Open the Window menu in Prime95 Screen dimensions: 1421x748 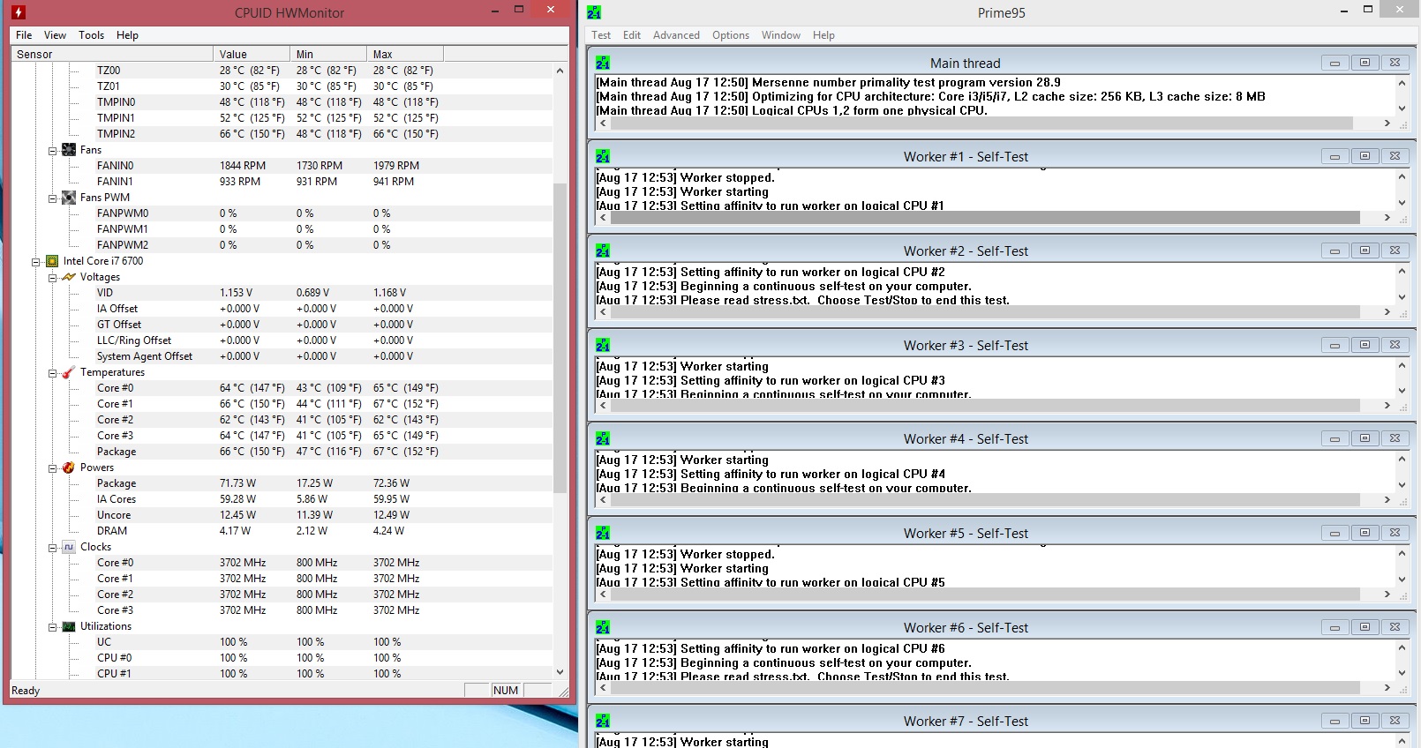(x=781, y=35)
